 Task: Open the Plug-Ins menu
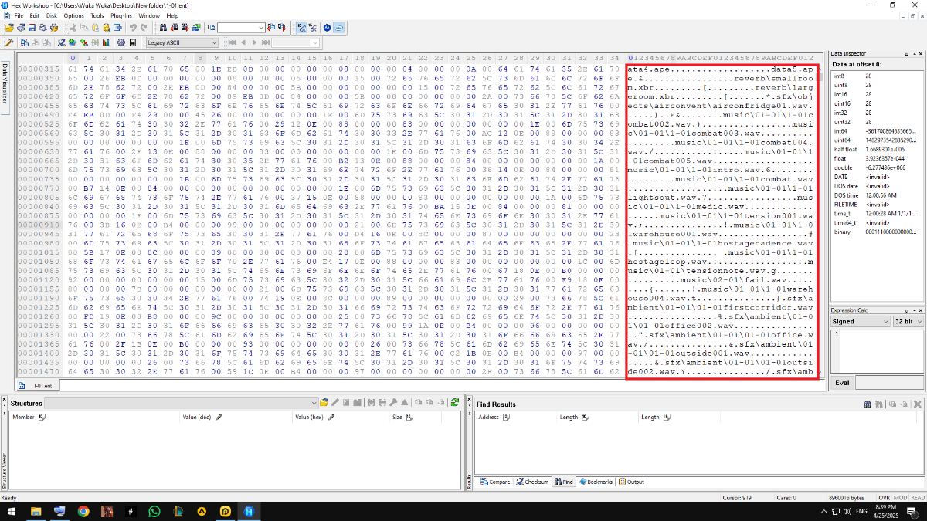(121, 15)
